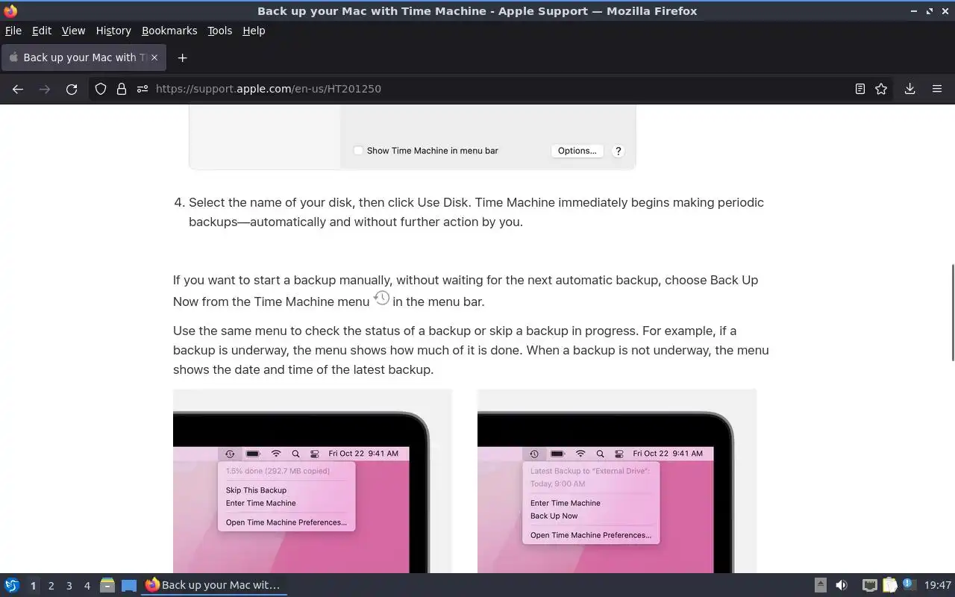Open the file manager from the taskbar
This screenshot has width=955, height=597.
(107, 585)
